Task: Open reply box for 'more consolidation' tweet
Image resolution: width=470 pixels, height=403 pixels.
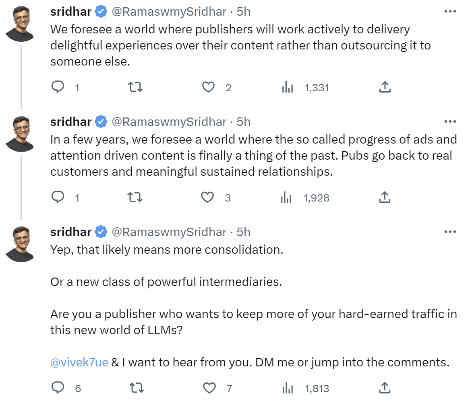Action: coord(58,388)
